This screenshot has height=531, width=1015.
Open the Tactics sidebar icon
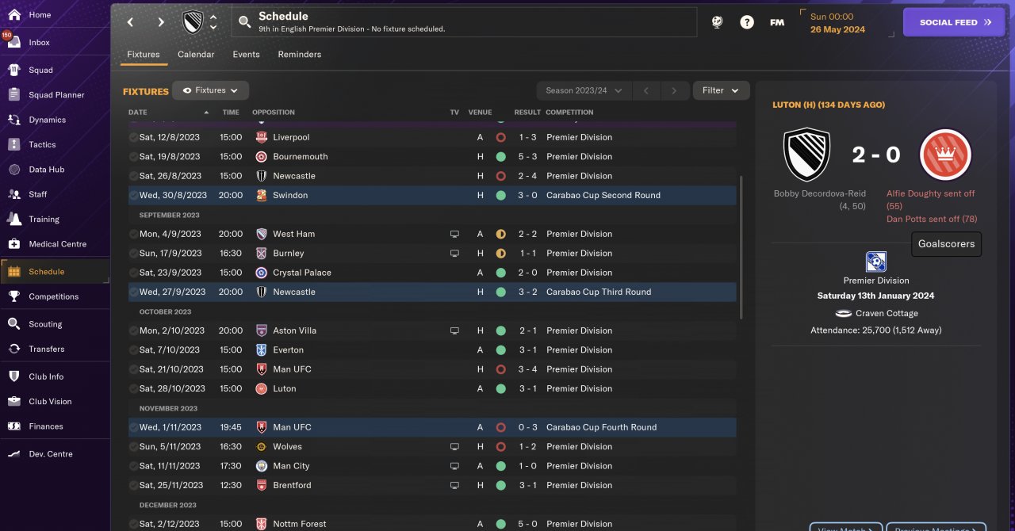(x=14, y=145)
